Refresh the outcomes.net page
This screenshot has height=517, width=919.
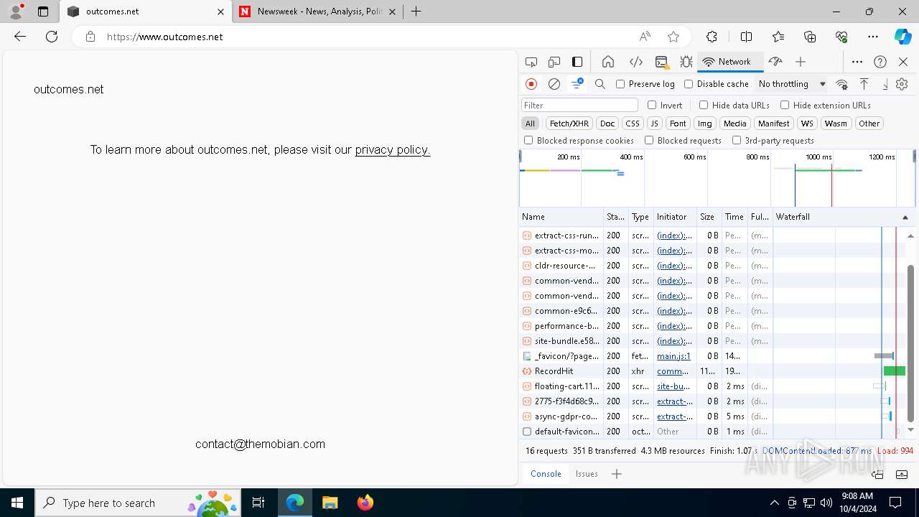pyautogui.click(x=52, y=37)
